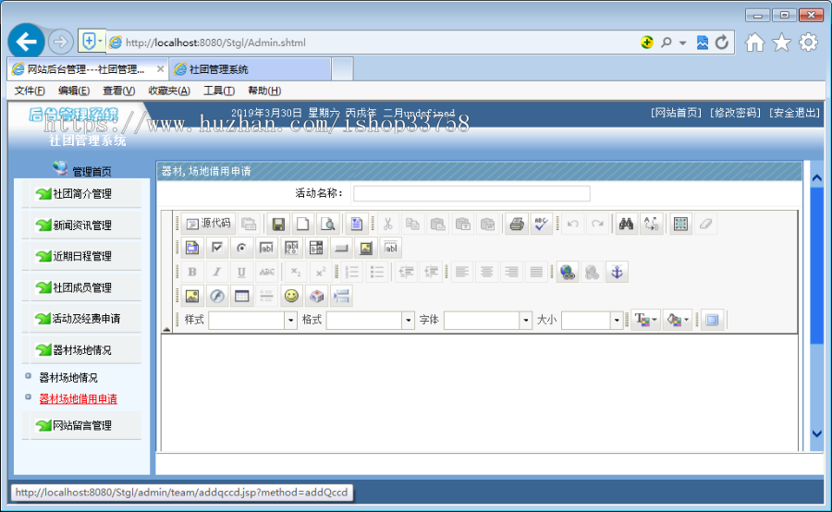Insert a page break icon
832x512 pixels.
[x=341, y=296]
